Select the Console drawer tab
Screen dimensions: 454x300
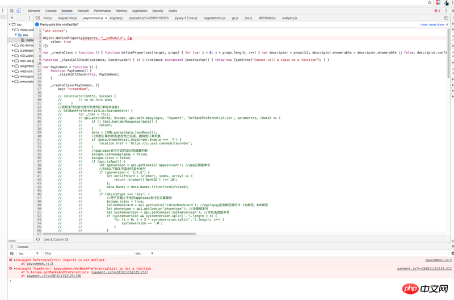coord(23,247)
